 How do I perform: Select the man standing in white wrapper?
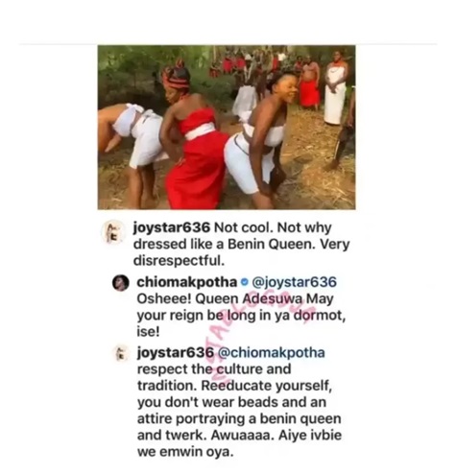tap(335, 88)
